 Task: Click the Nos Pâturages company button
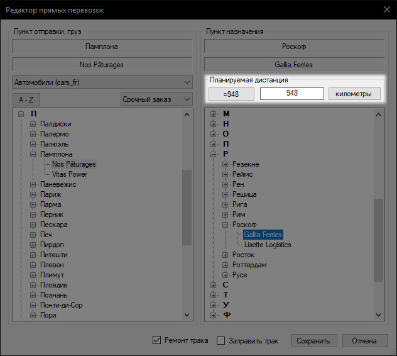tap(102, 65)
